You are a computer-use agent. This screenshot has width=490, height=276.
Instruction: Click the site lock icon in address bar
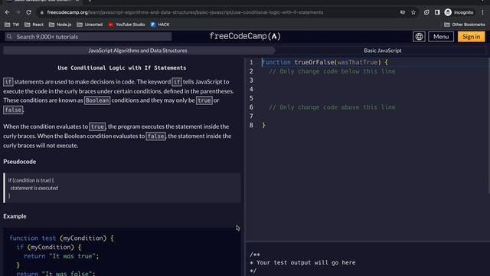41,12
